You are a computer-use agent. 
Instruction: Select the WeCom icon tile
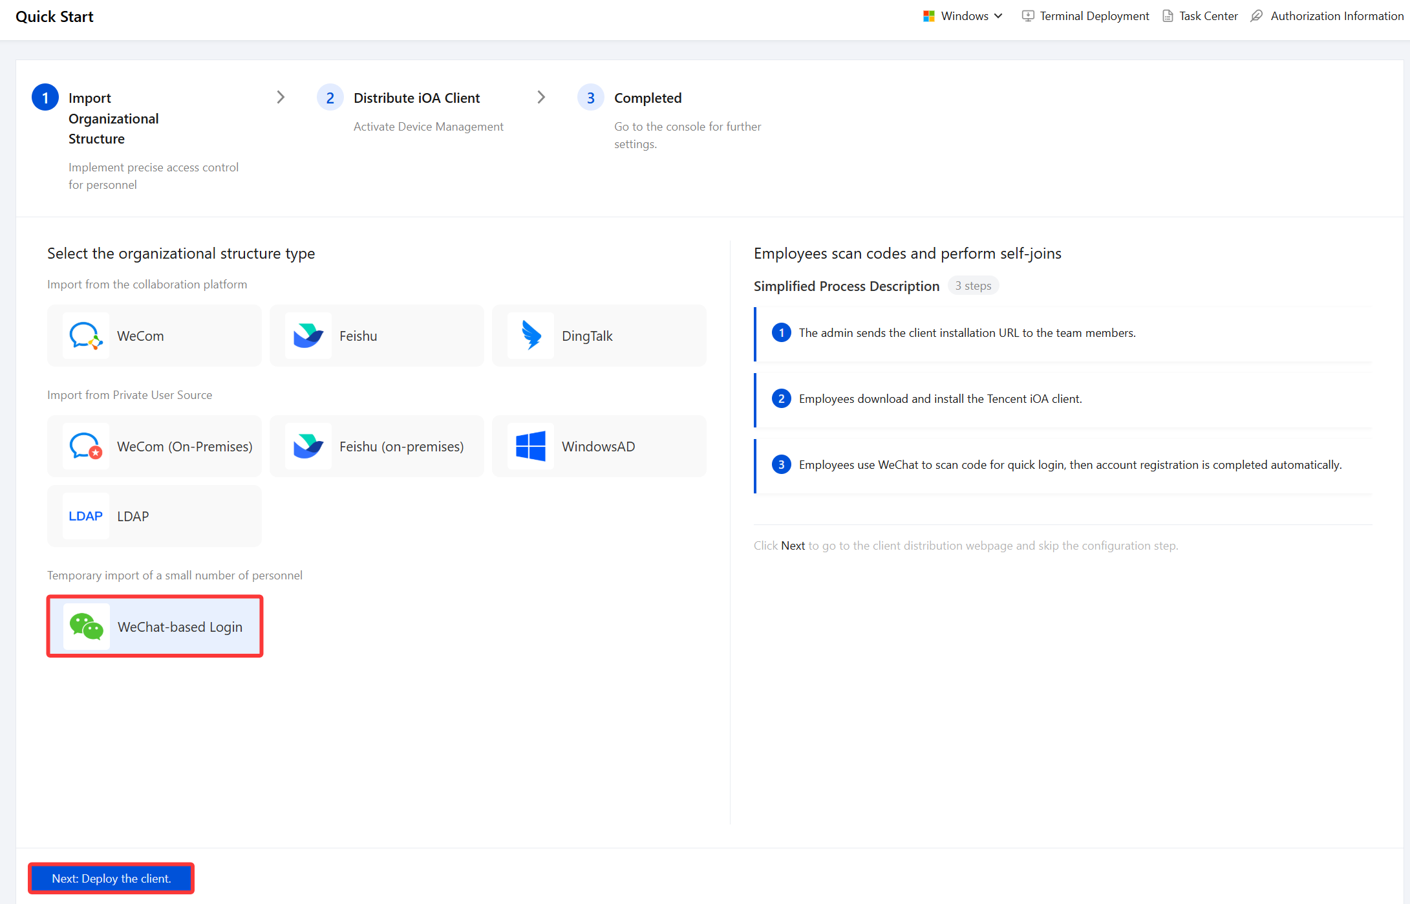[x=86, y=336]
